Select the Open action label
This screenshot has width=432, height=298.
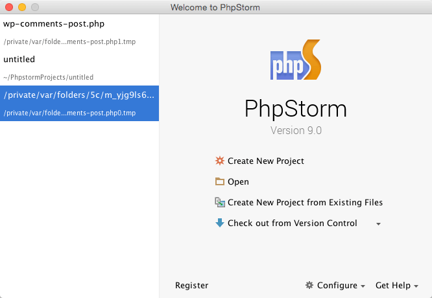click(x=238, y=181)
